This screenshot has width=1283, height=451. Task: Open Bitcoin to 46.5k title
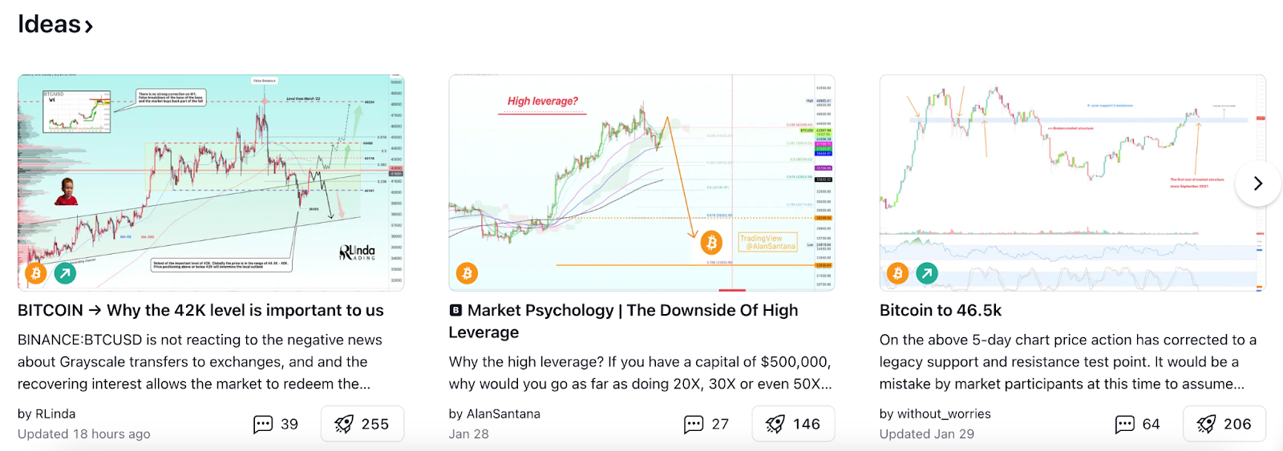coord(941,310)
